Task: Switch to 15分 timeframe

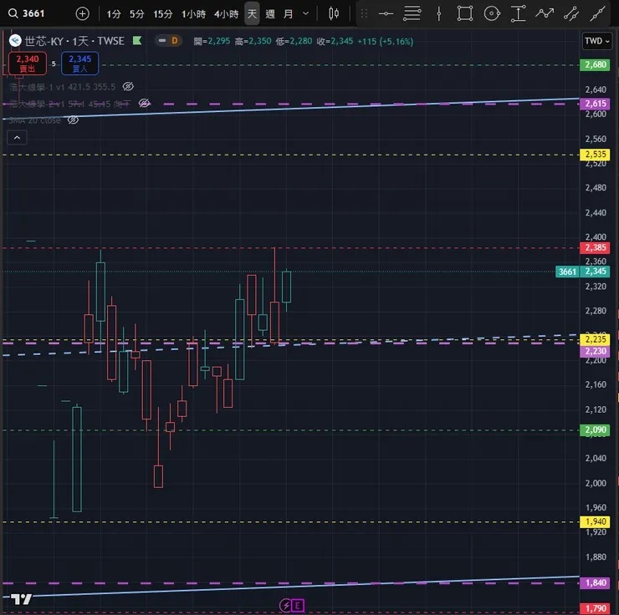Action: pyautogui.click(x=162, y=14)
